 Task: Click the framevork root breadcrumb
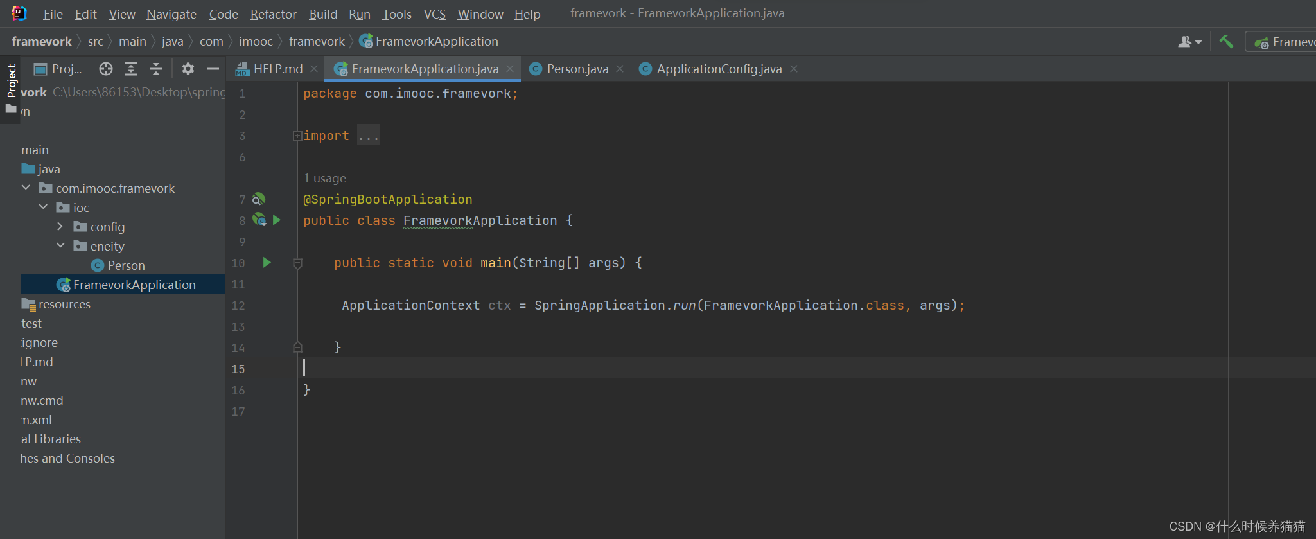pos(42,41)
